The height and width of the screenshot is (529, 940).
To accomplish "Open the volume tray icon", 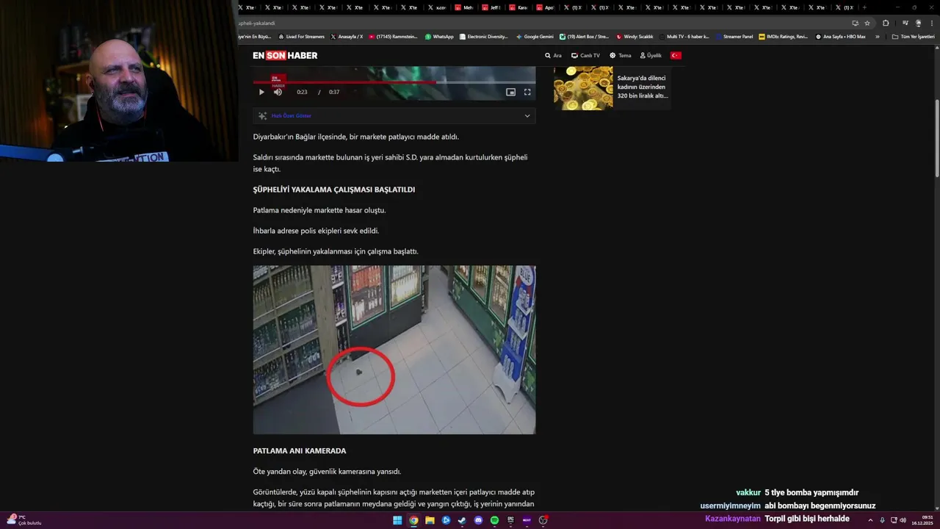I will (x=903, y=520).
